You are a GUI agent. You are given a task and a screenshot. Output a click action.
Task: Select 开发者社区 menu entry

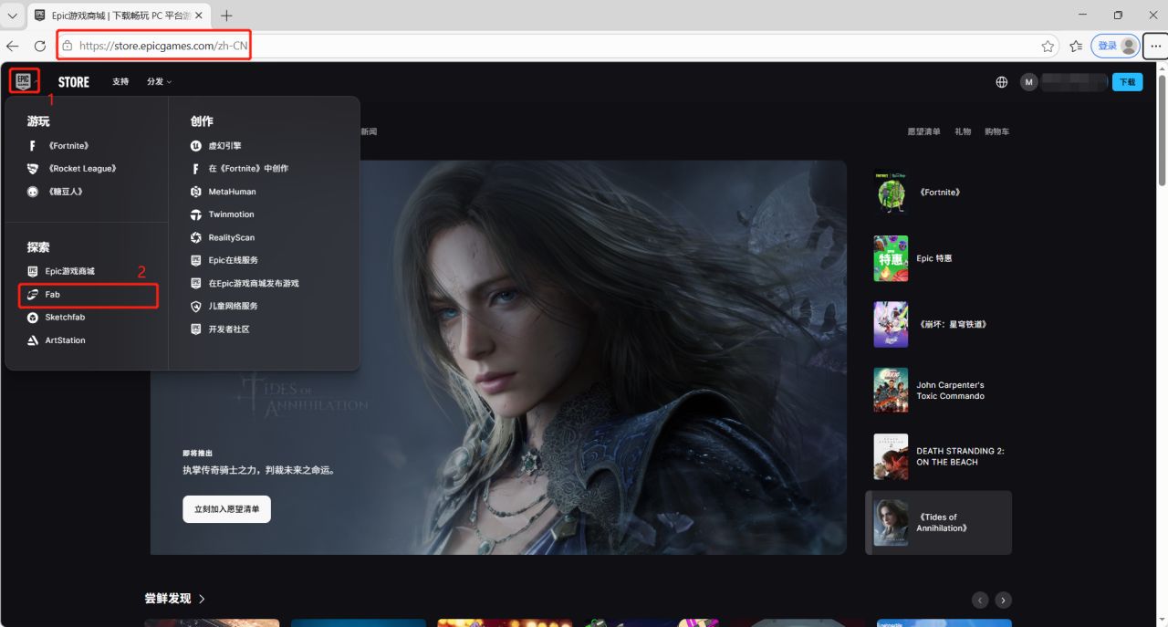tap(220, 329)
